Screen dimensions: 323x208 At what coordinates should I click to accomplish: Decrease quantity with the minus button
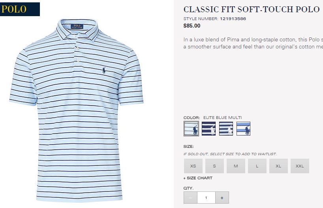point(190,198)
